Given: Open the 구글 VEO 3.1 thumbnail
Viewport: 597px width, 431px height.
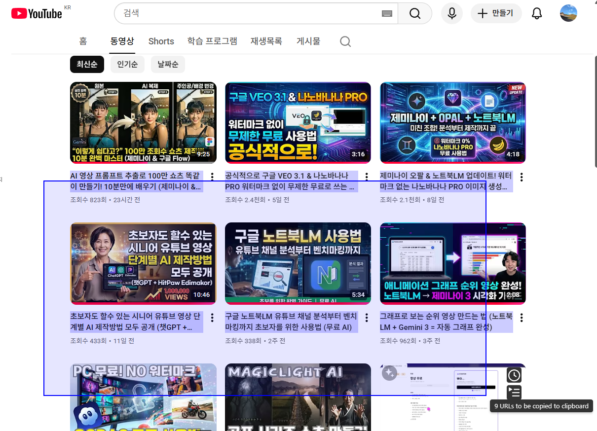Looking at the screenshot, I should click(x=298, y=123).
